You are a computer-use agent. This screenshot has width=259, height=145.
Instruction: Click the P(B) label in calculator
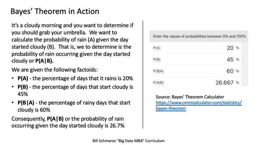(x=157, y=60)
